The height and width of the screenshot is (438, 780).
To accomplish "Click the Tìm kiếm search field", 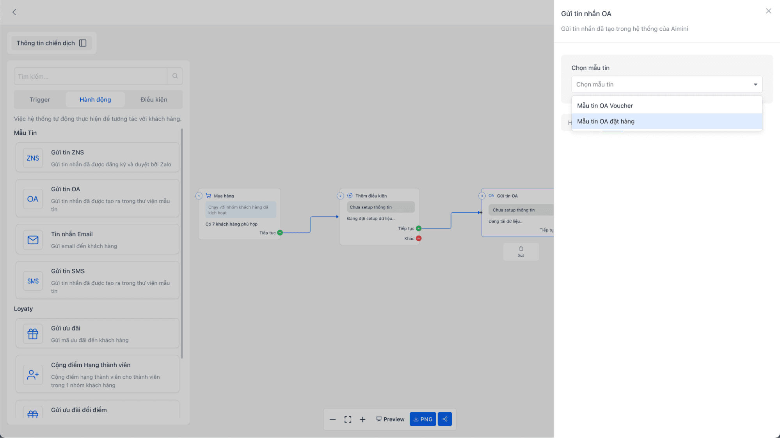I will point(91,76).
